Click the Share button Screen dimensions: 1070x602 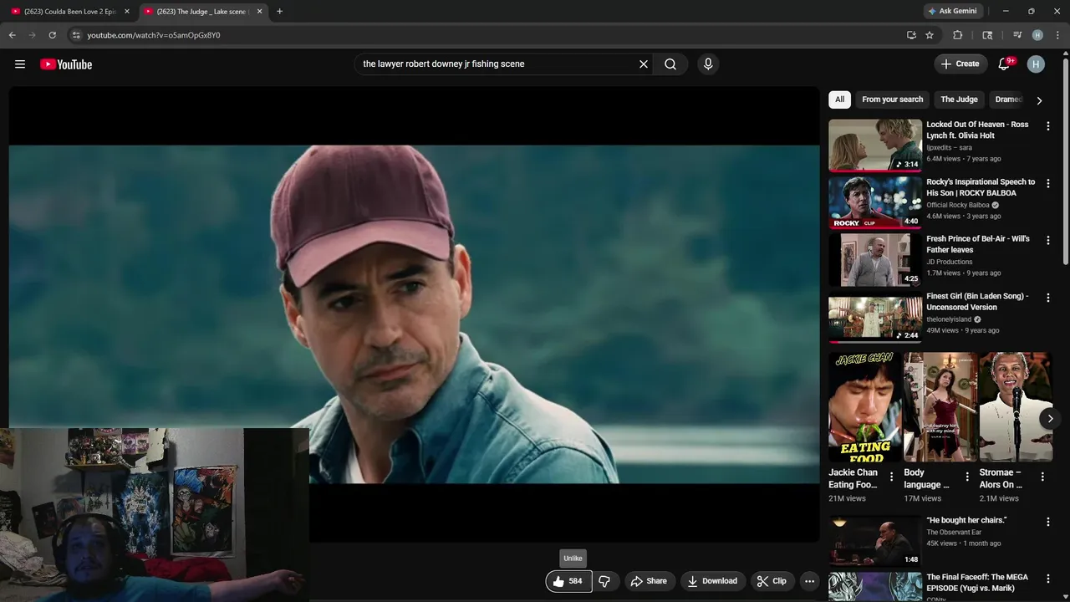(649, 581)
